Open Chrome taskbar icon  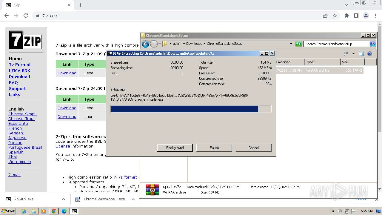pyautogui.click(x=54, y=211)
